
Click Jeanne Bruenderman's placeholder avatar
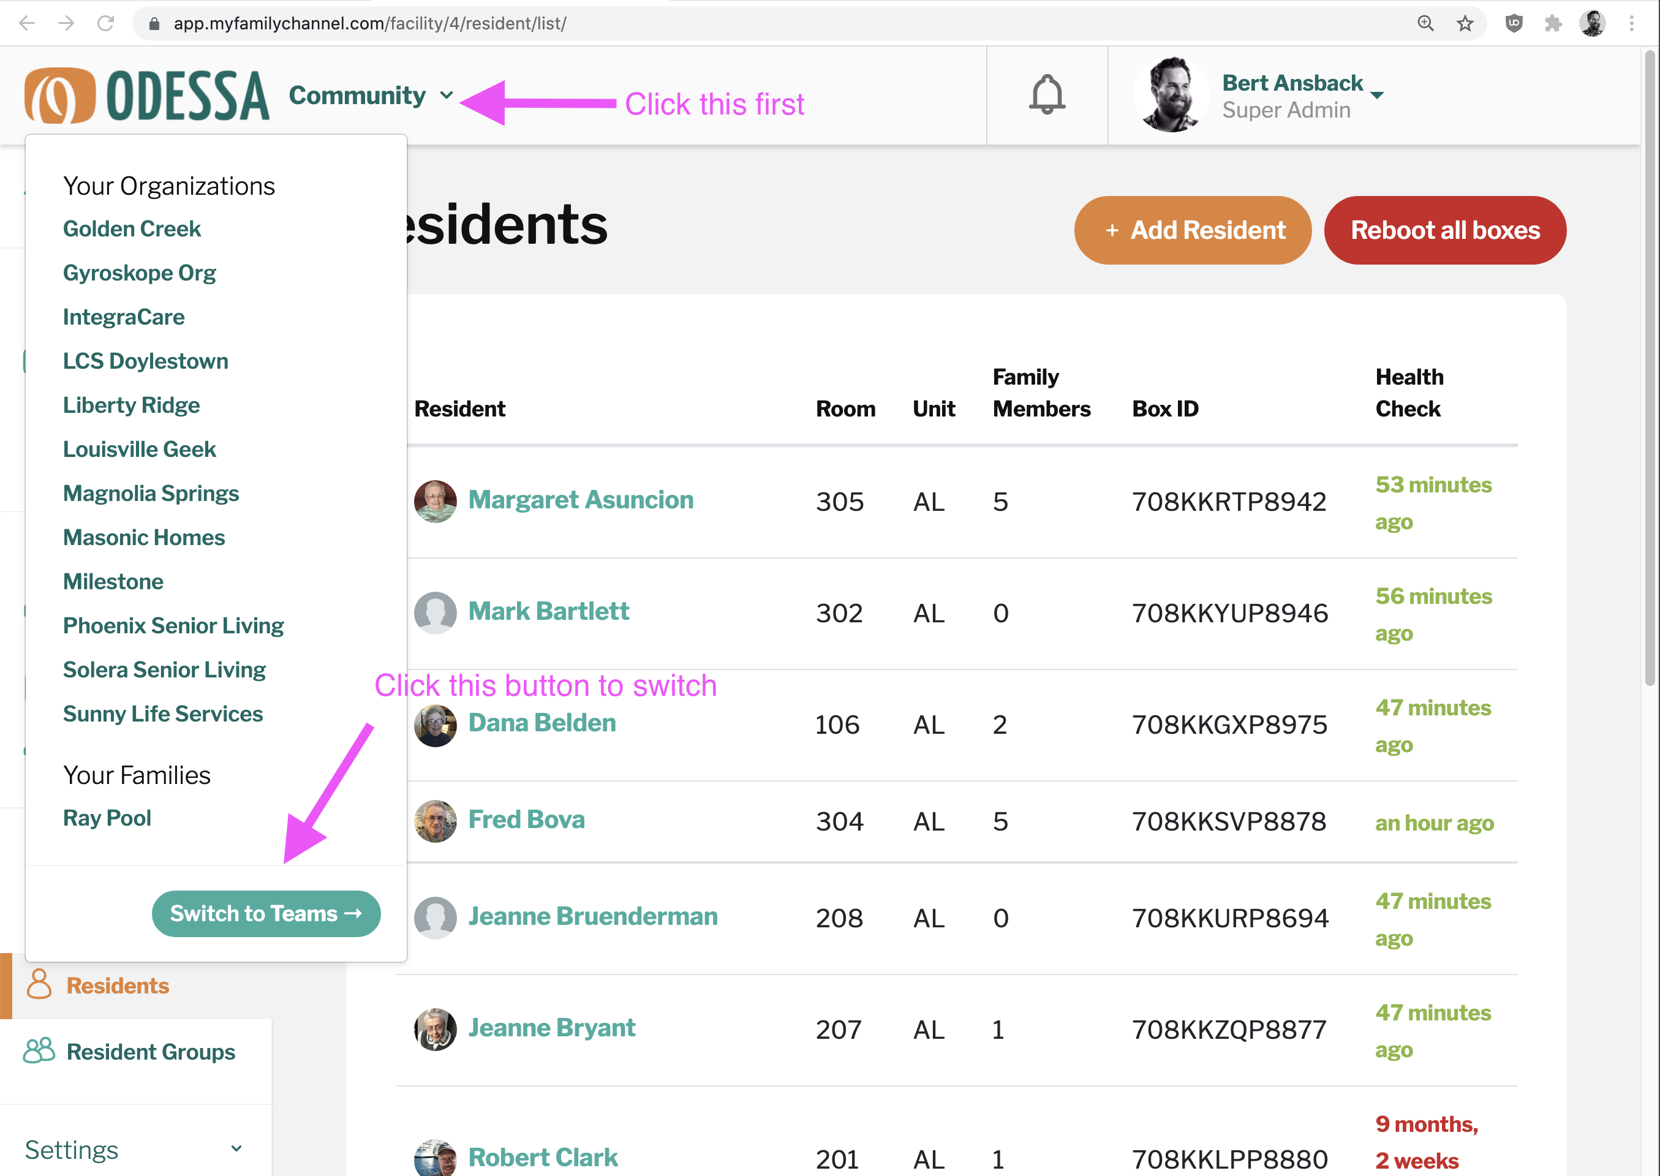point(436,918)
